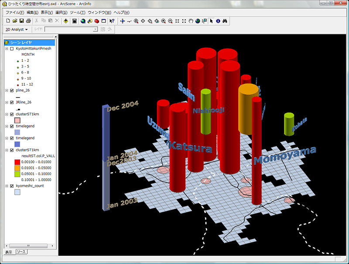Click the Save scene document icon
349x264 pixels.
tap(22, 20)
